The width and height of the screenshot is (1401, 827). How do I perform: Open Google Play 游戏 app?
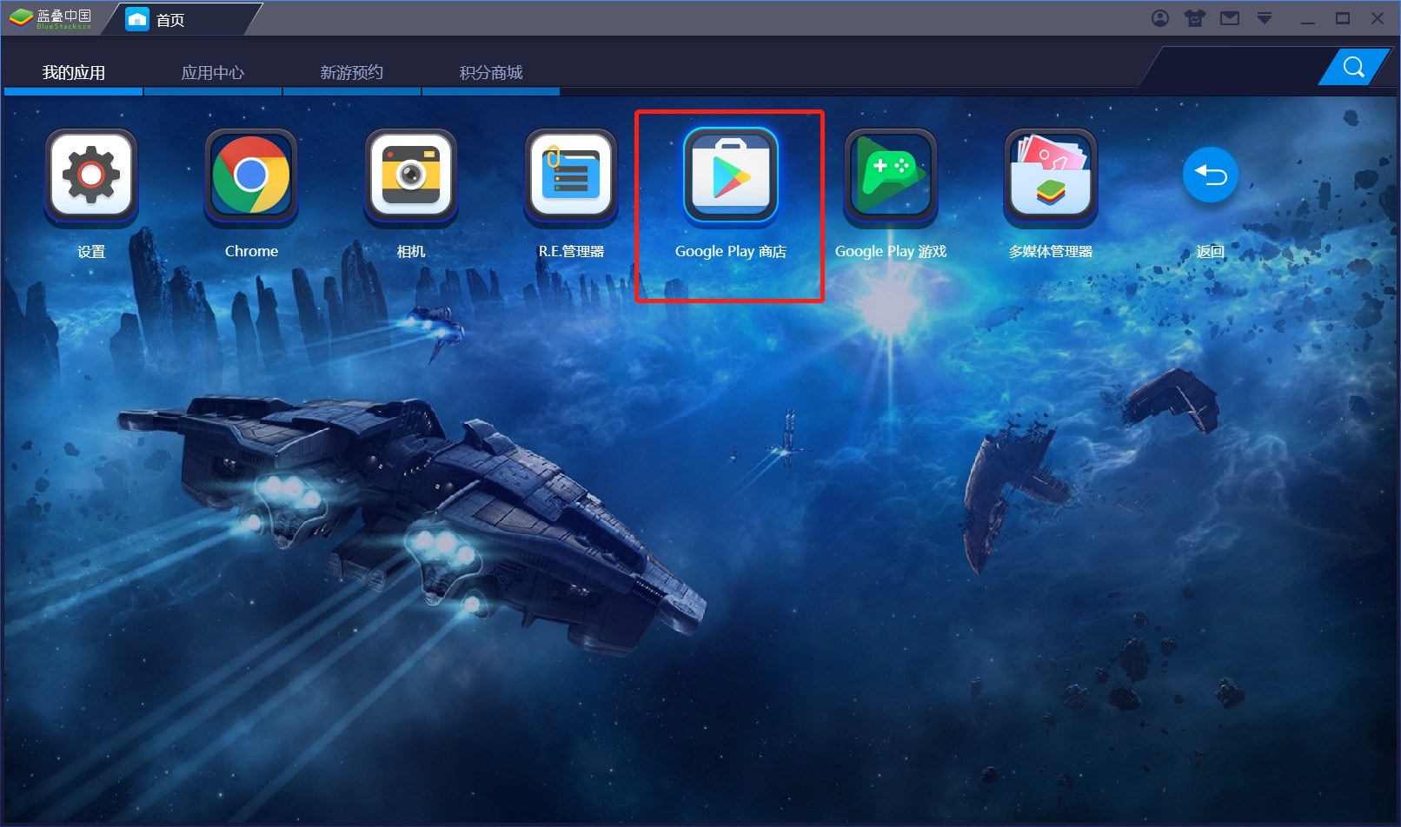pos(891,175)
